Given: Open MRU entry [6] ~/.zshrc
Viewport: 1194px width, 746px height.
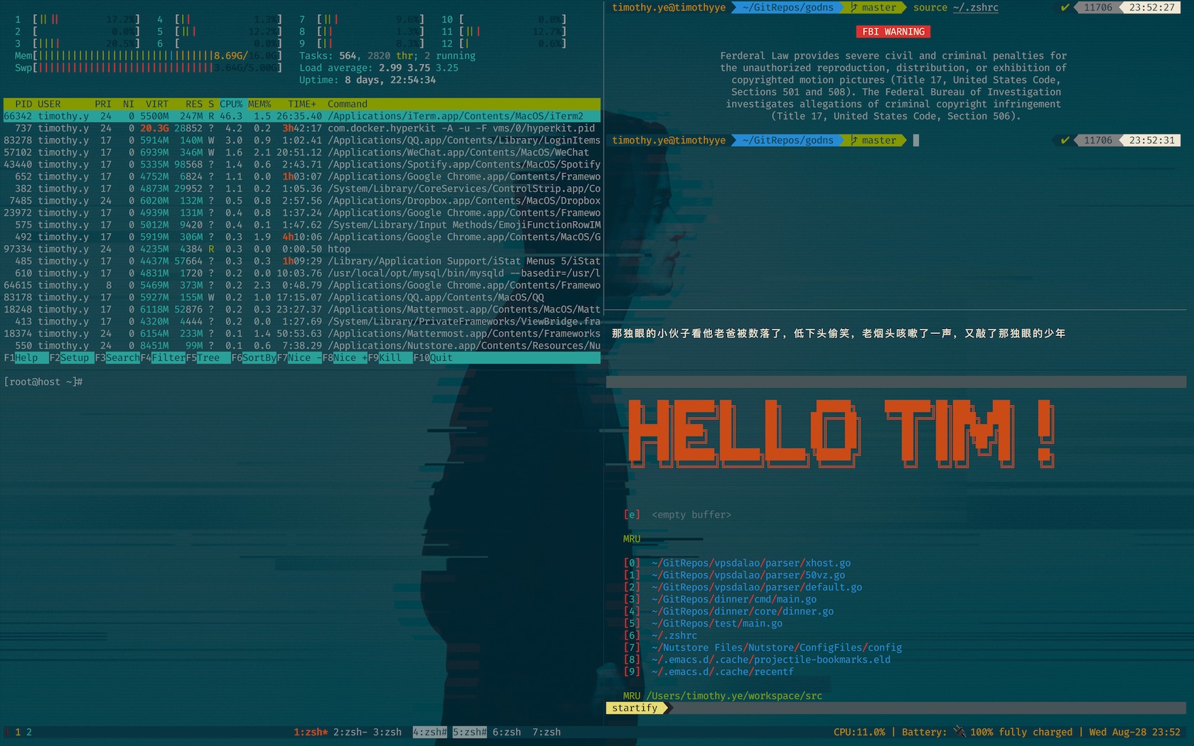Looking at the screenshot, I should click(660, 636).
